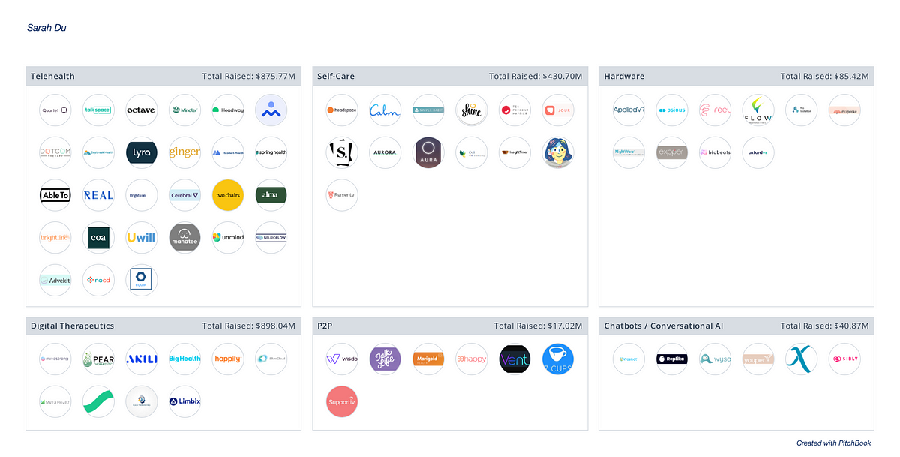The image size is (900, 457).
Task: Click the REAL logo
Action: [x=98, y=195]
